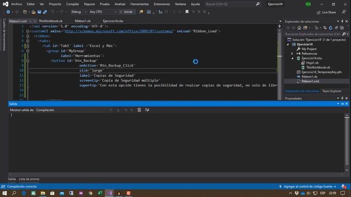Screen dimensions: 351x197
Task: Click the notifications bell in status bar
Action: (x=343, y=187)
